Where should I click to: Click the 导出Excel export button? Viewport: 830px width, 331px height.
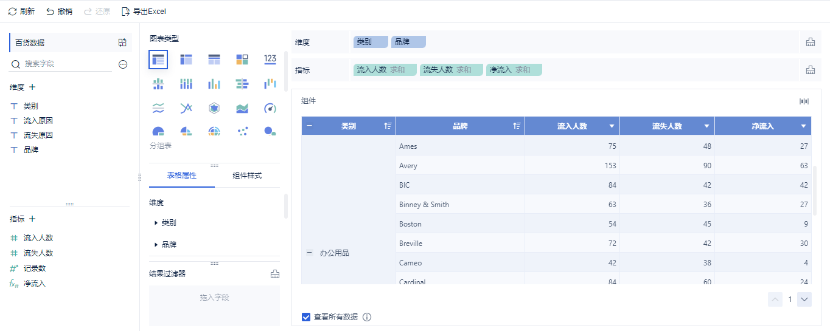click(144, 12)
